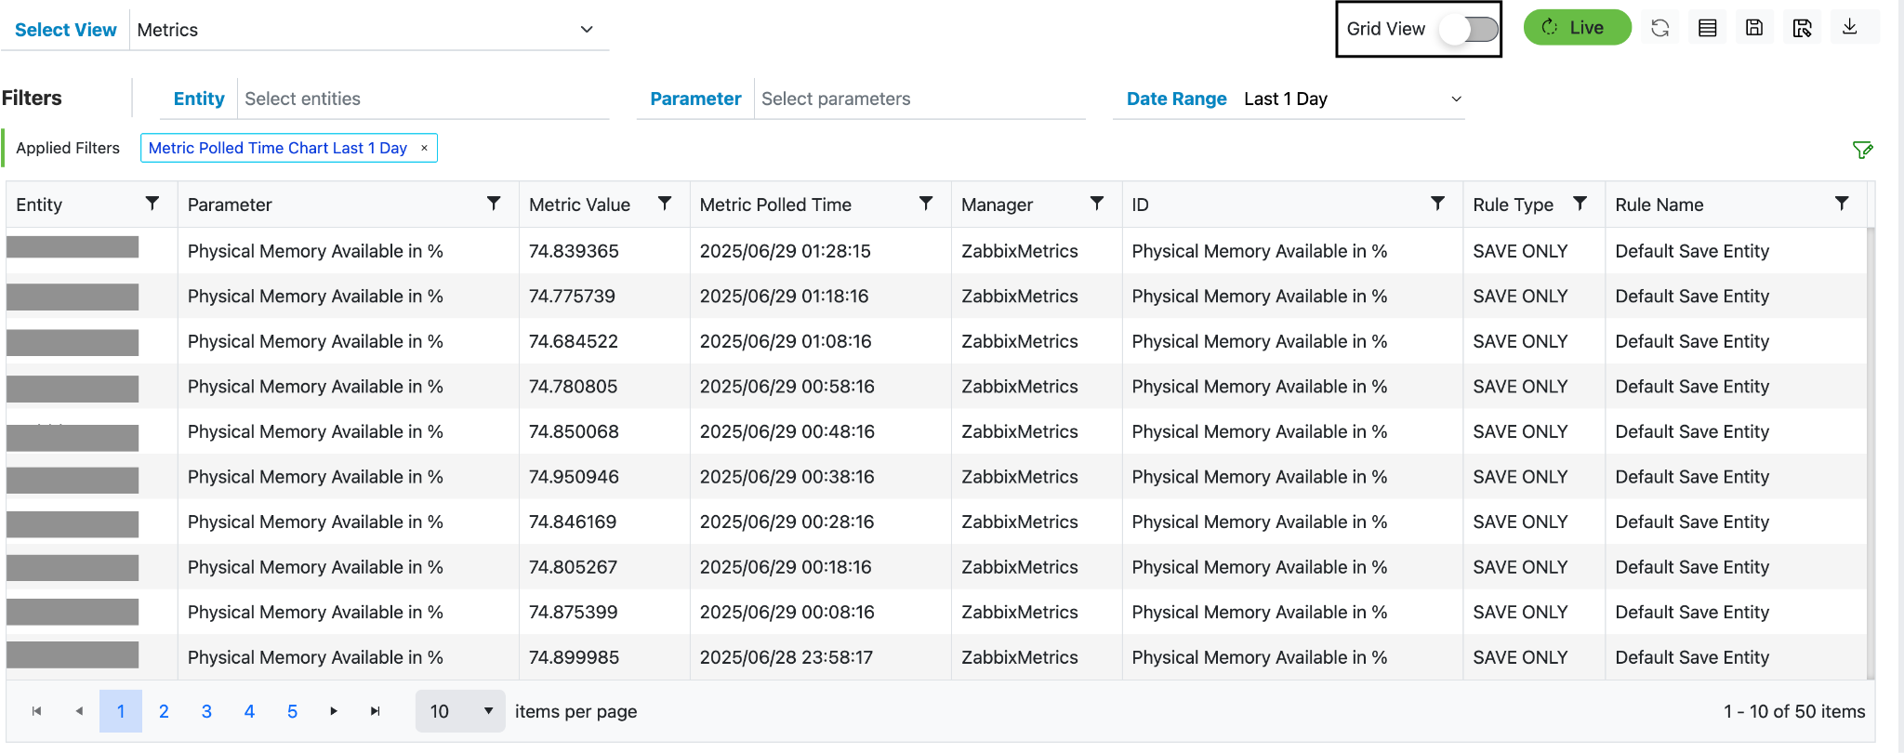
Task: Open the Date Range dropdown
Action: pyautogui.click(x=1456, y=99)
